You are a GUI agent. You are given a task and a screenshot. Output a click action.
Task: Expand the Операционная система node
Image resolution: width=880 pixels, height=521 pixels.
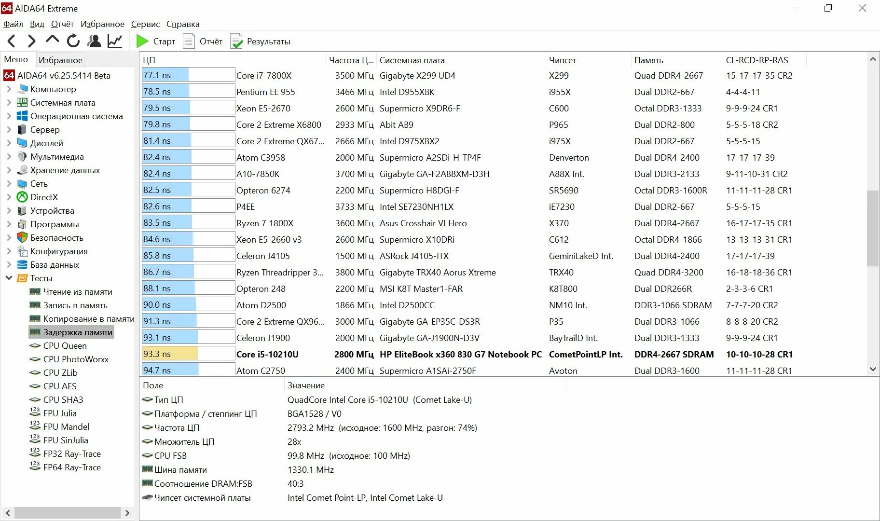point(9,116)
